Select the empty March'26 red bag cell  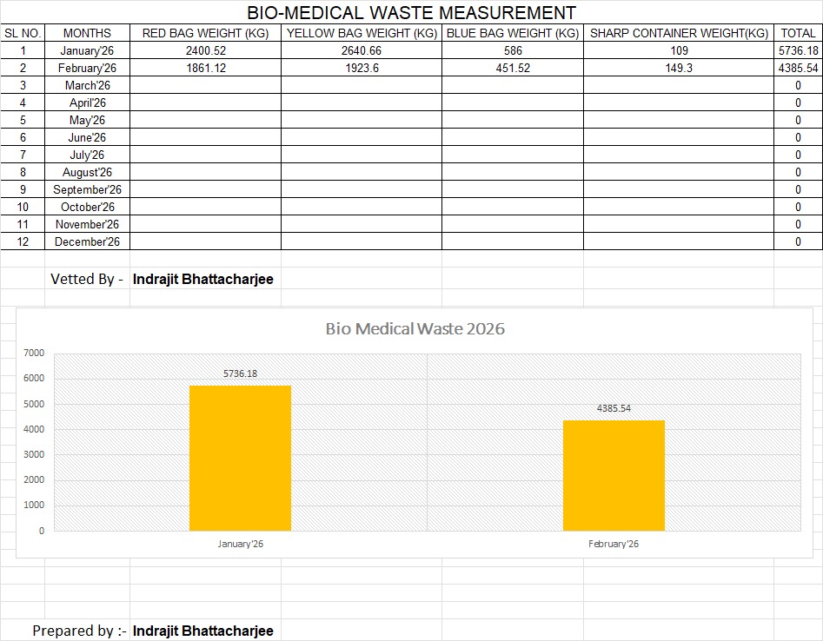tap(205, 85)
